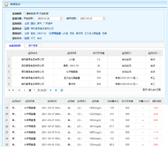The height and width of the screenshot is (147, 168).
Task: Click the 监测时间 column header in lower table
Action: click(52, 101)
